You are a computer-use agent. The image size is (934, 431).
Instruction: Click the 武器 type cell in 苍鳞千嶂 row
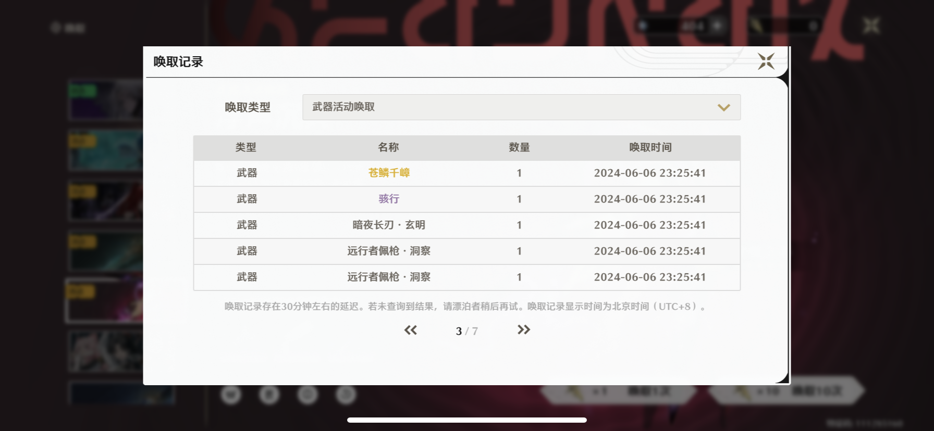pos(247,173)
